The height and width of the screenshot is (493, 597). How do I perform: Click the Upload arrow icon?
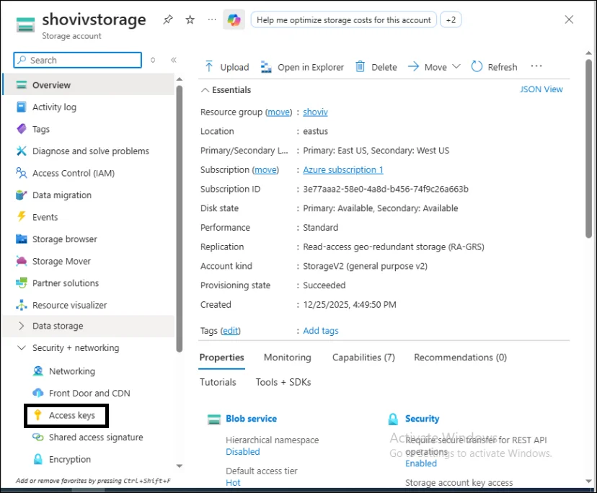(x=208, y=66)
